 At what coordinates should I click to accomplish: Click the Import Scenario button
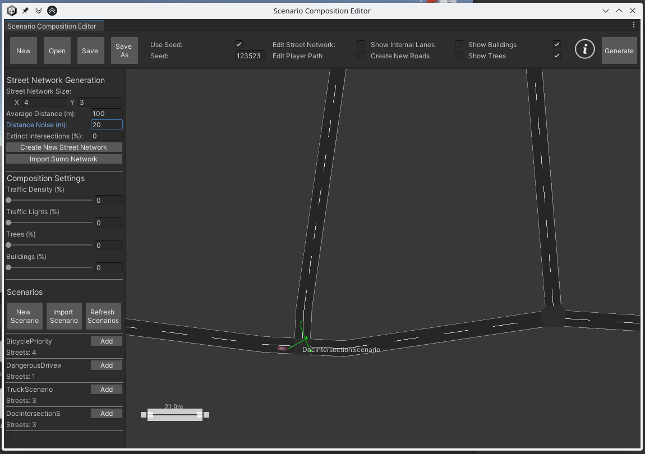pyautogui.click(x=64, y=316)
